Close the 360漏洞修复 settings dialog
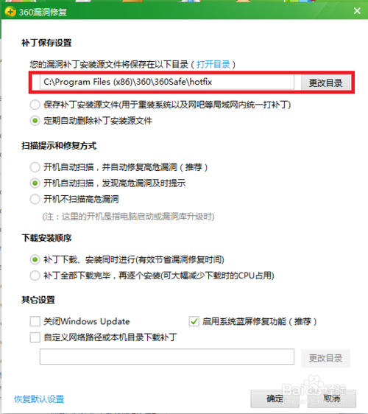This screenshot has width=368, height=414. (357, 11)
